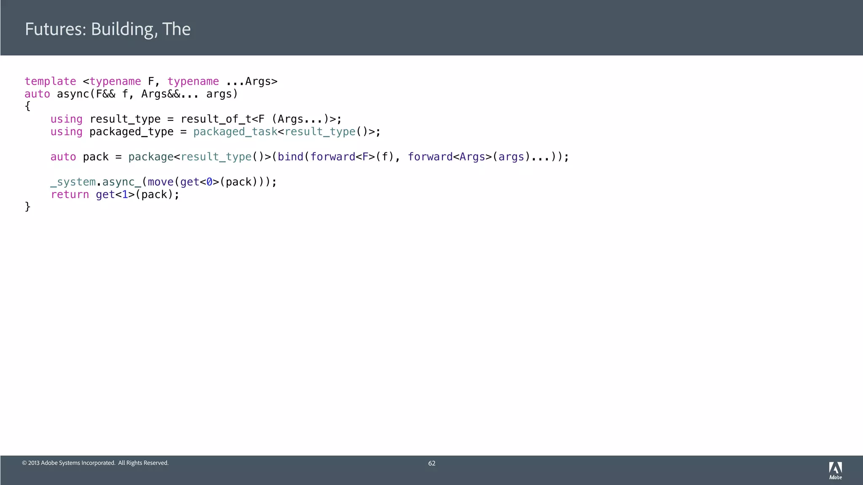The width and height of the screenshot is (863, 485).
Task: Click "...Args" in the template line
Action: click(x=248, y=81)
